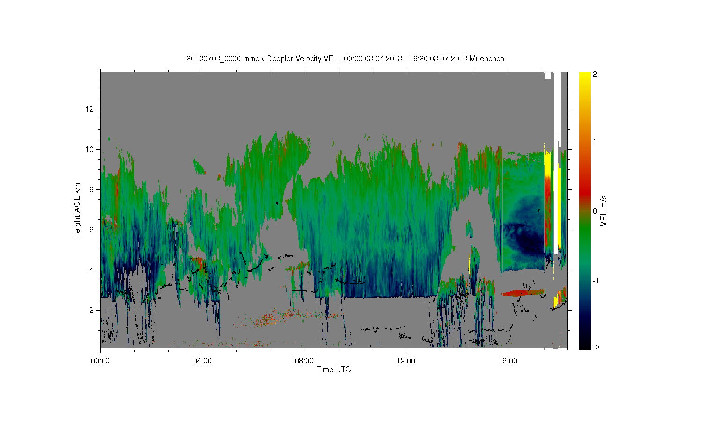The width and height of the screenshot is (703, 421).
Task: Click the 8 km height tick label
Action: [92, 189]
